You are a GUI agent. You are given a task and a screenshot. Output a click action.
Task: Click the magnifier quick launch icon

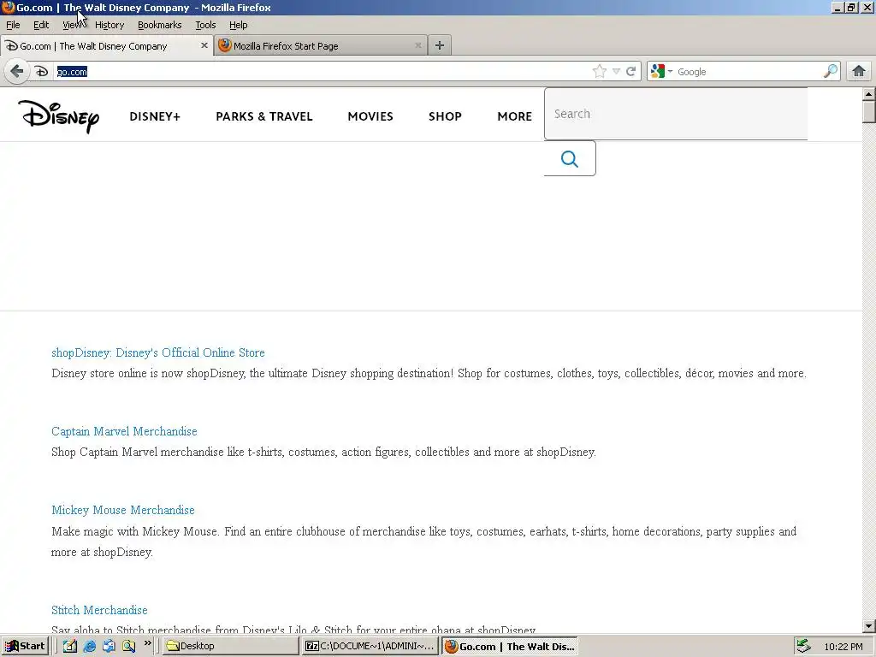click(x=129, y=647)
